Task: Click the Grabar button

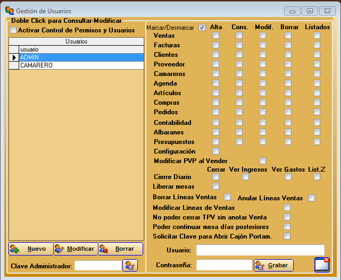Action: (273, 265)
